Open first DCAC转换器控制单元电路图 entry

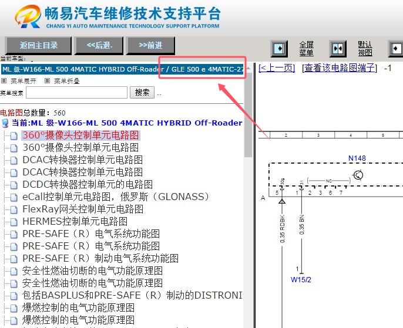82,160
